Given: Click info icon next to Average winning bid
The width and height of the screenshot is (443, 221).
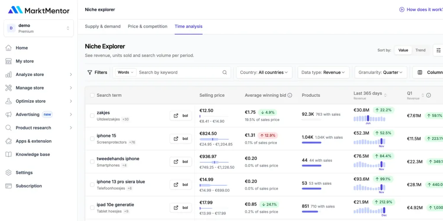Looking at the screenshot, I should 289,95.
